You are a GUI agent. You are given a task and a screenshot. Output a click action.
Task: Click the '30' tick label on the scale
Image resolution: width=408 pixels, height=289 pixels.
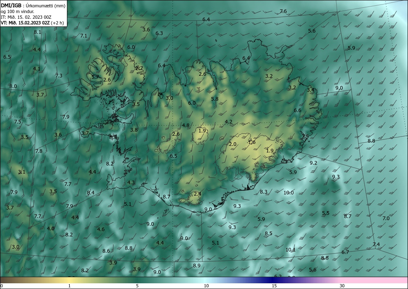point(342,286)
